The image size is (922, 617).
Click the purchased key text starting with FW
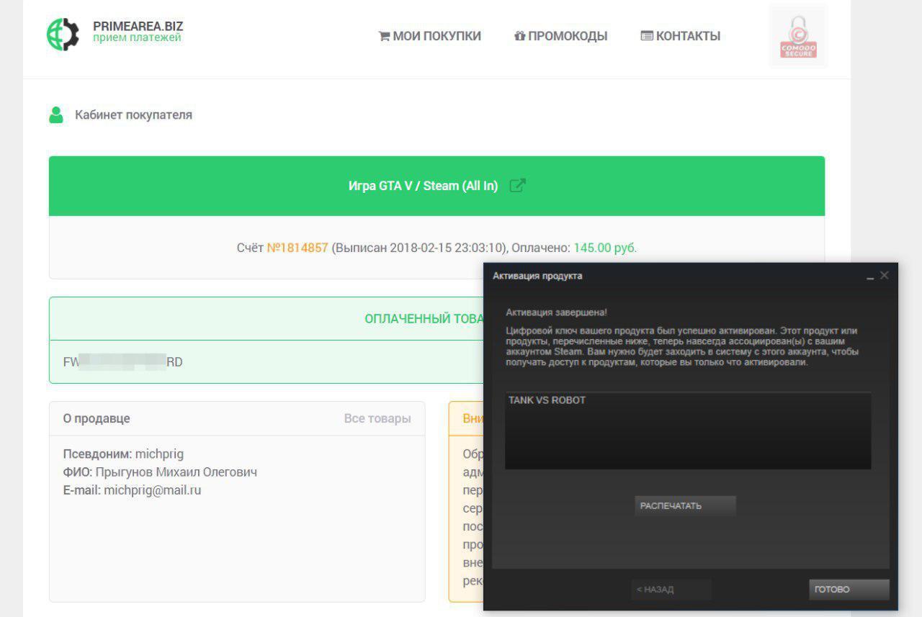tap(122, 362)
